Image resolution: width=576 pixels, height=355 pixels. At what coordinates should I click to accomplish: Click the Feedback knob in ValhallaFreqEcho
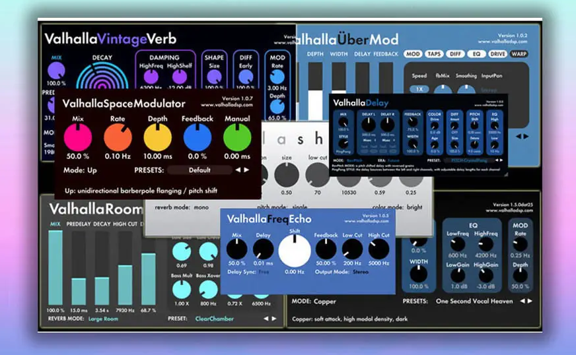(x=326, y=249)
